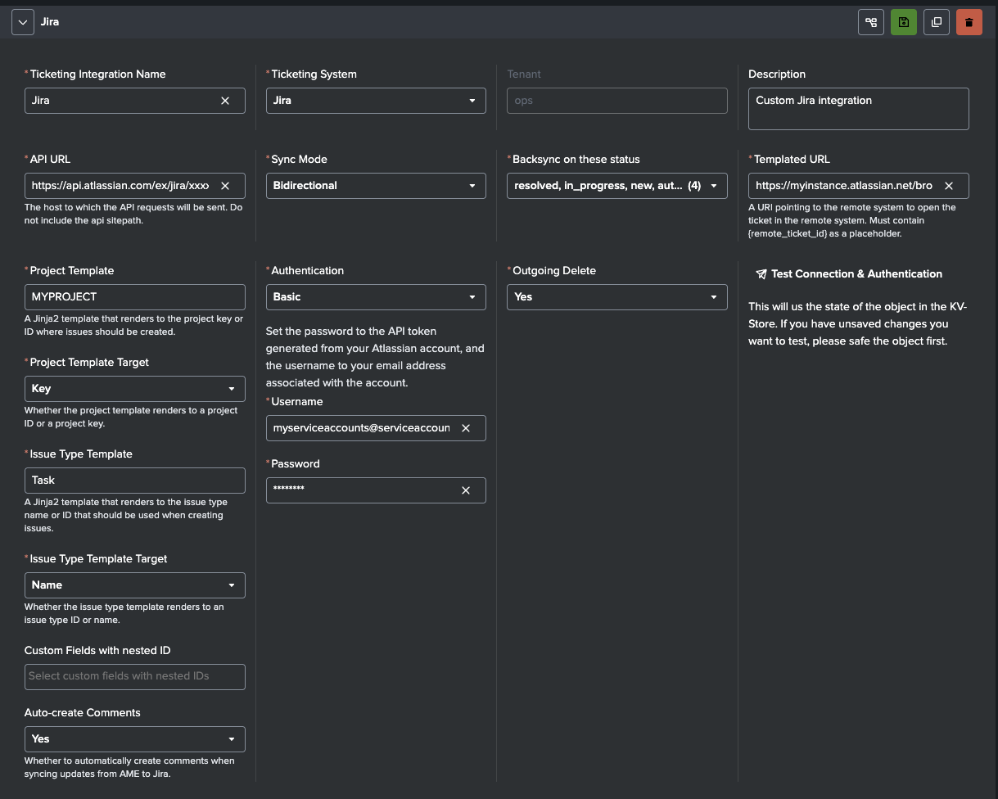Open the Sync Mode dropdown
This screenshot has width=998, height=799.
pos(473,185)
